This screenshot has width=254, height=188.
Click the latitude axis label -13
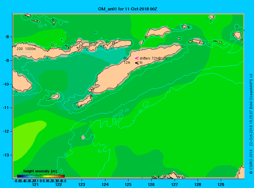tap(6, 155)
